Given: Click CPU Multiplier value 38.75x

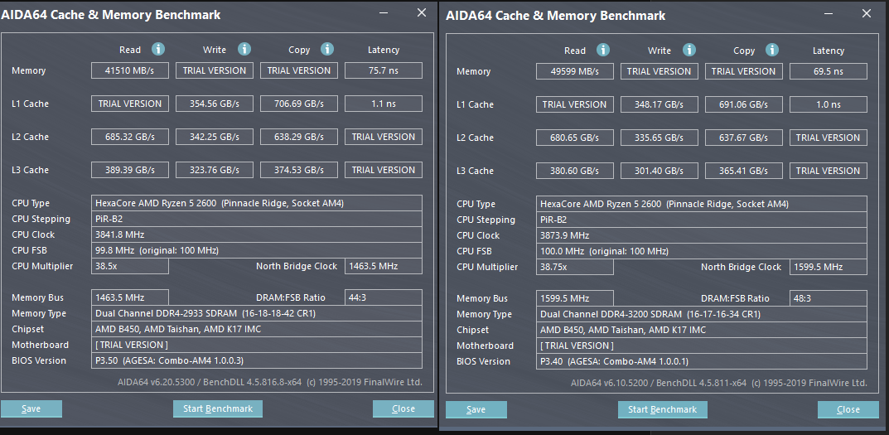Looking at the screenshot, I should coord(575,267).
